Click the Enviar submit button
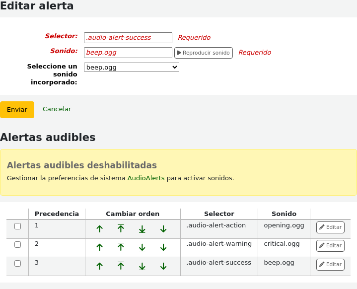Viewport: 357px width, 289px height. (x=17, y=110)
